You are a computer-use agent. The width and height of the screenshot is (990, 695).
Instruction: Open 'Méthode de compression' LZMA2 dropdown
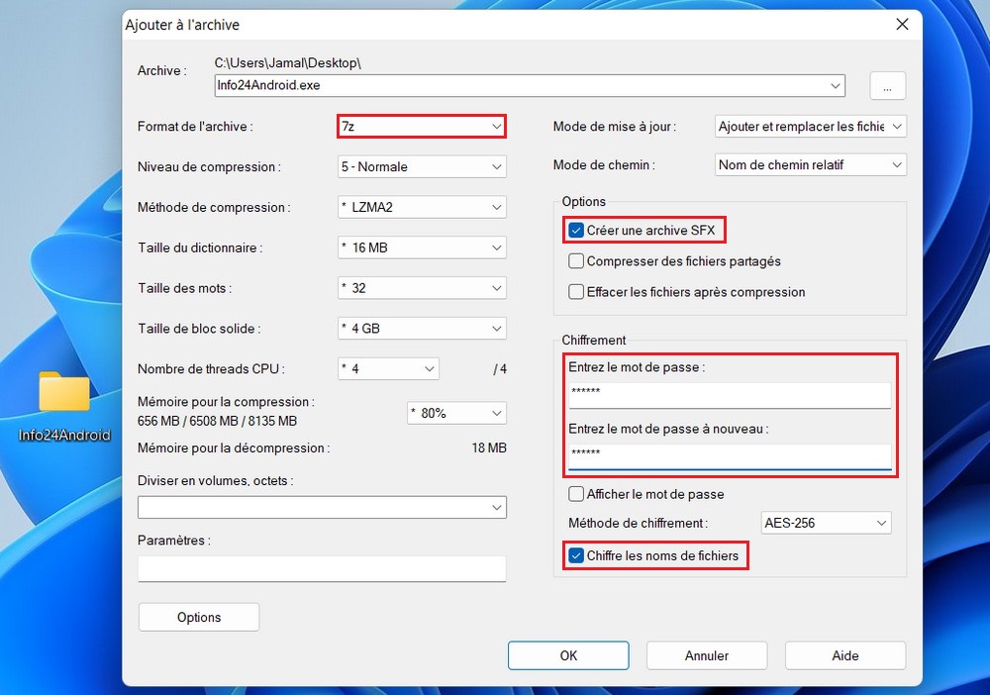422,208
